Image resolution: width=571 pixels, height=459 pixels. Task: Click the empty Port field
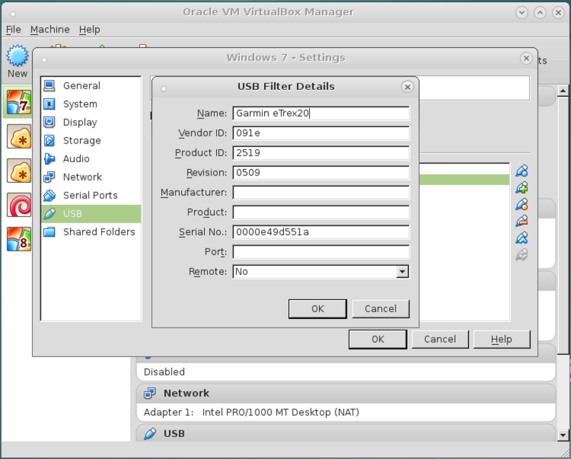[320, 252]
